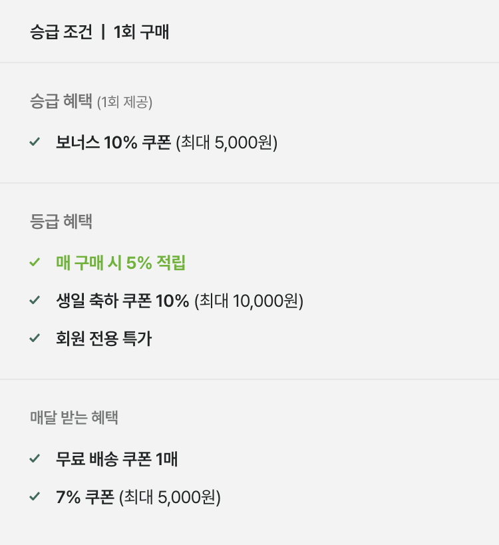
Task: Click the 매달 받는 혜택 section heading
Action: click(x=74, y=417)
